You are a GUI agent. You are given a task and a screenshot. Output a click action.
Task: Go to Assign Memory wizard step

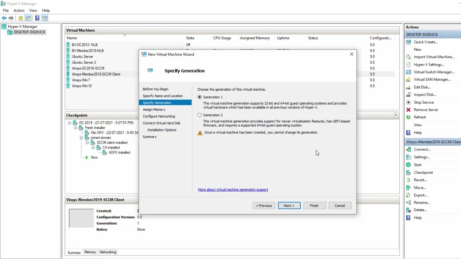coord(154,109)
